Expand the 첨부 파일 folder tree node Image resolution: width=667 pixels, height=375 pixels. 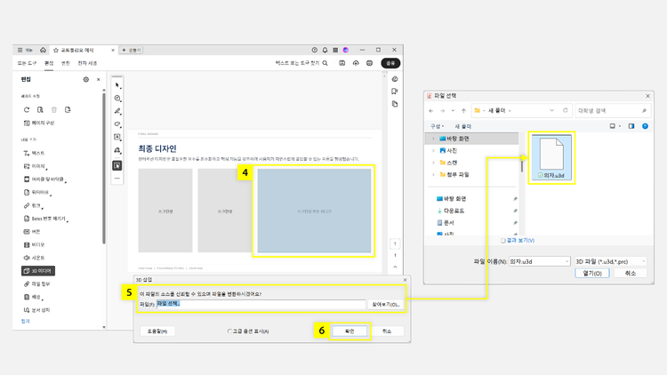click(433, 174)
